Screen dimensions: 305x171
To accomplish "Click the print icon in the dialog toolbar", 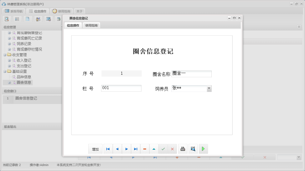I will coord(182,149).
